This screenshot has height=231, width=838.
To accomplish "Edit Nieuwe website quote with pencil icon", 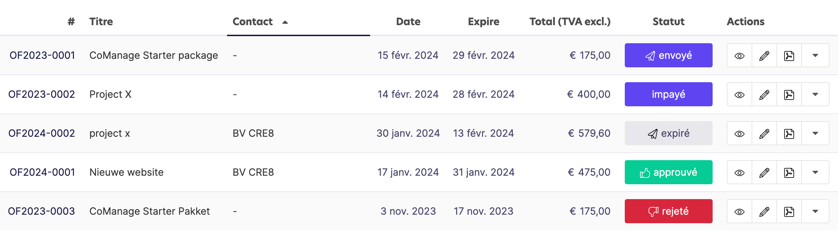I will pos(764,173).
